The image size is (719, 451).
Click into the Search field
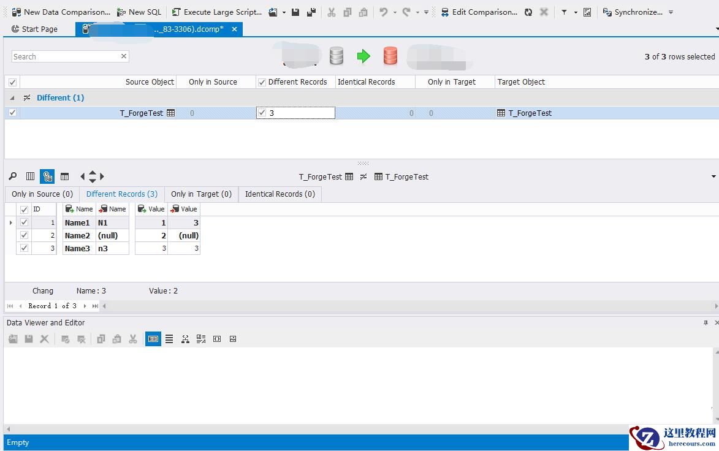[64, 56]
